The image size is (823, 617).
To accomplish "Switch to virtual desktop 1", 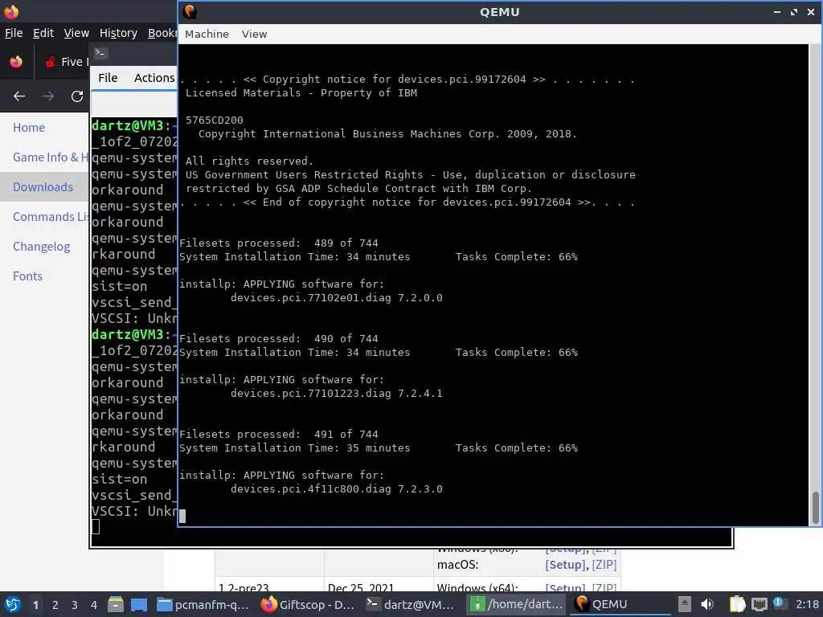I will click(35, 604).
